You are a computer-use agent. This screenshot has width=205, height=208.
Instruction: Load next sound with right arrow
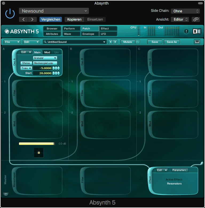(x=115, y=42)
